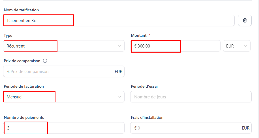Click the Nom de tarification text field
Image resolution: width=259 pixels, height=138 pixels.
click(x=119, y=20)
